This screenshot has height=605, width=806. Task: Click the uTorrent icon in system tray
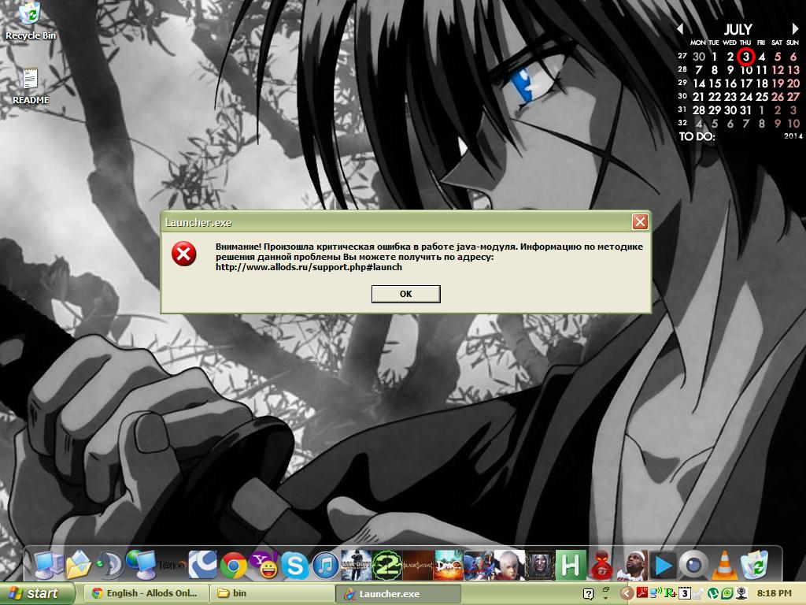(713, 593)
